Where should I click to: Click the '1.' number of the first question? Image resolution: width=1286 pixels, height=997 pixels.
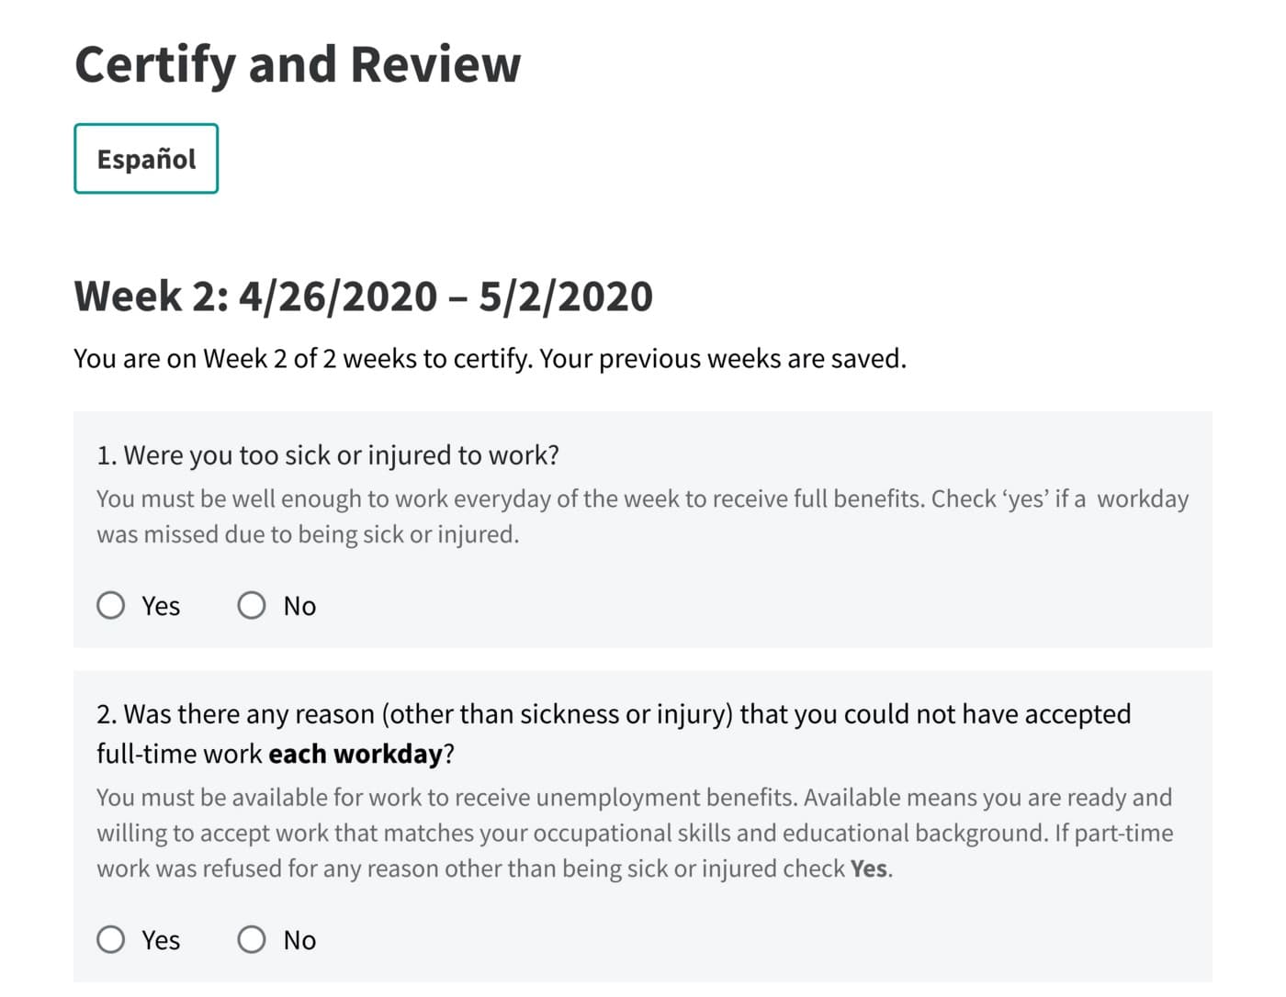(107, 455)
